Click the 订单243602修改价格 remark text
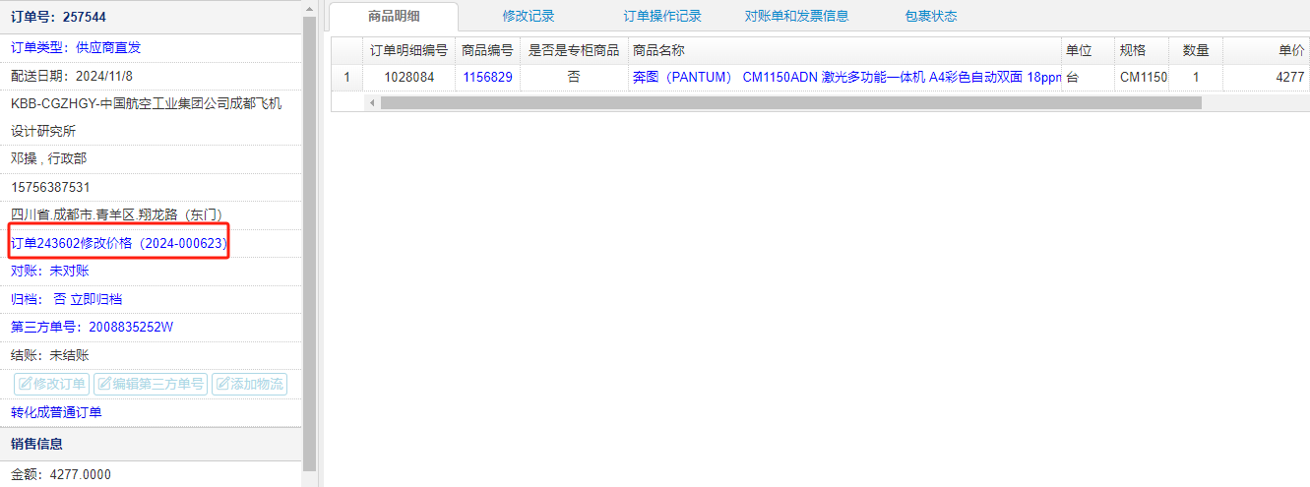Viewport: 1310px width, 487px height. 119,243
